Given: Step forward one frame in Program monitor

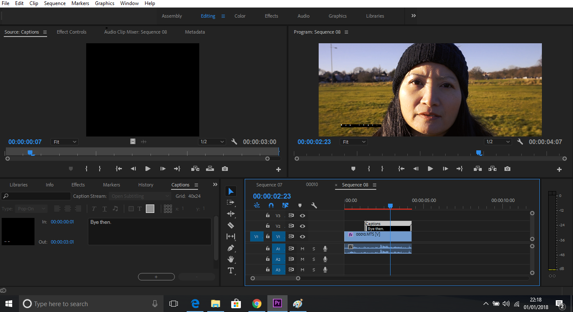Looking at the screenshot, I should tap(445, 169).
